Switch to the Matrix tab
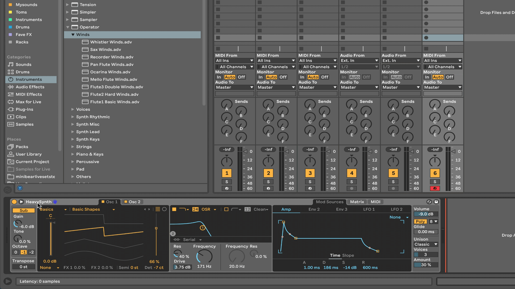Screen dimensions: 515x289 pos(357,202)
